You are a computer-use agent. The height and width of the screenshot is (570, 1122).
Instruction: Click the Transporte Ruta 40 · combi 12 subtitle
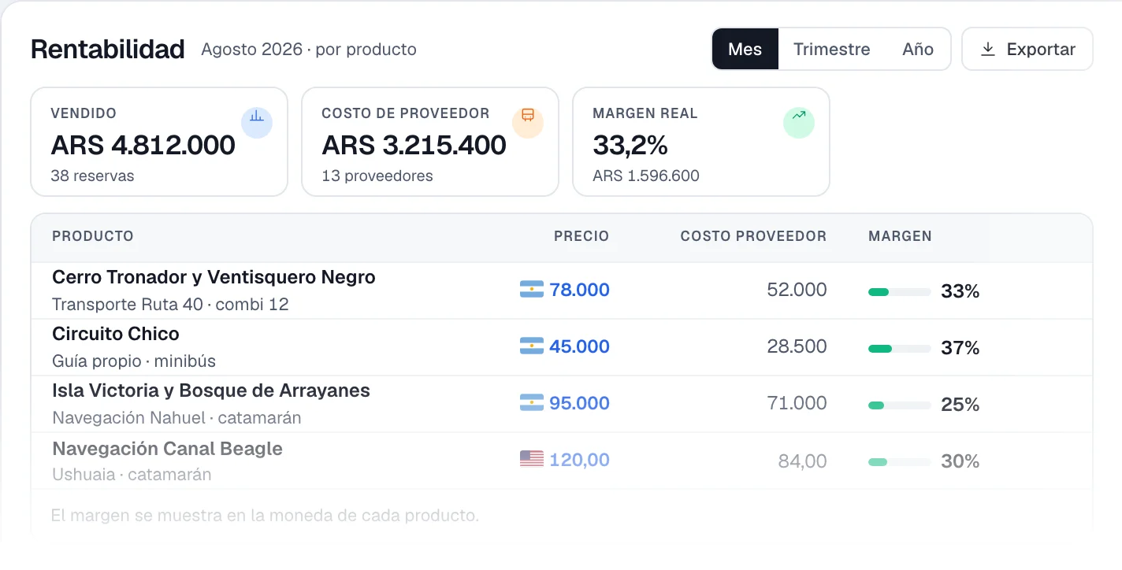(x=170, y=304)
